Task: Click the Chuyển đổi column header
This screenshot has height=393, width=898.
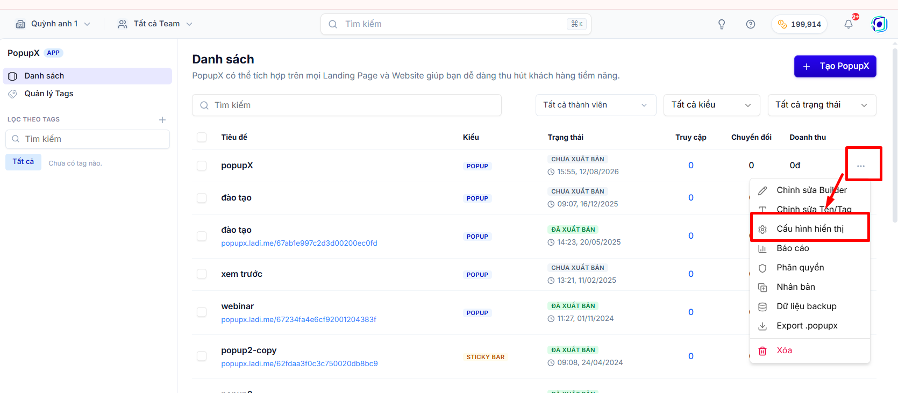Action: [751, 137]
